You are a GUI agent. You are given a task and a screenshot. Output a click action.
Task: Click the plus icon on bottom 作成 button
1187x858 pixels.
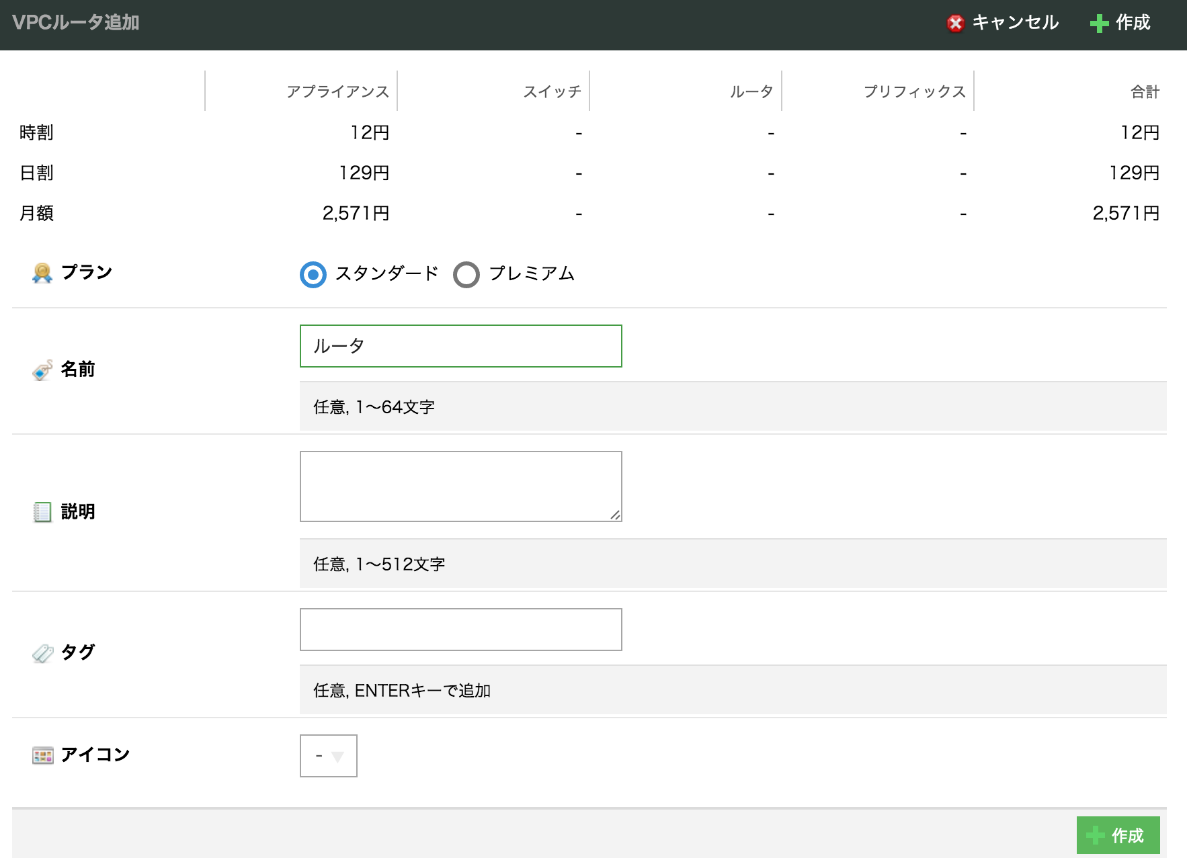1096,835
